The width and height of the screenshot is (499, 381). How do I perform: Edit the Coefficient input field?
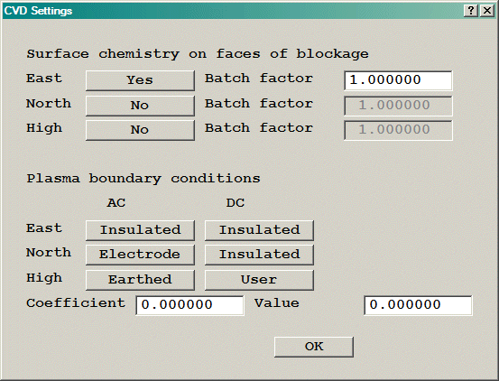[189, 305]
